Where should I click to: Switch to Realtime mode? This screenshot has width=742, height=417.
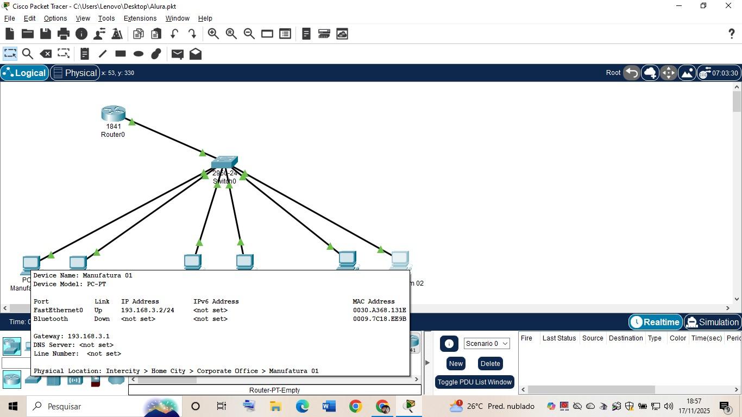pos(655,322)
